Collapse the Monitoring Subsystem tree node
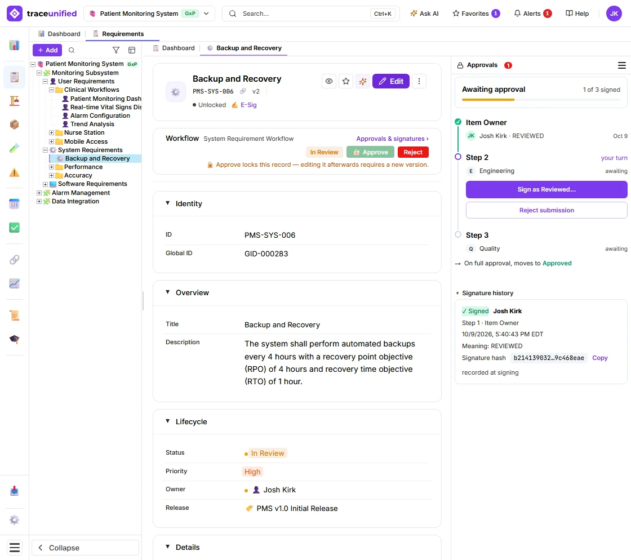 [x=39, y=73]
